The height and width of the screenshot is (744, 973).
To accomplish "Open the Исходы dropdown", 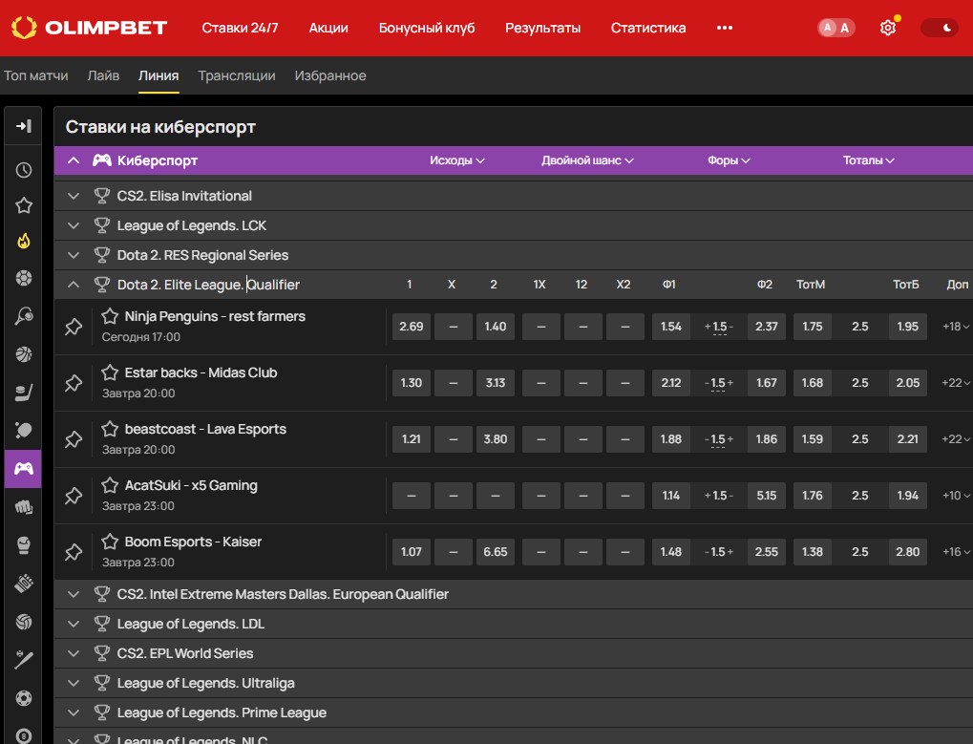I will [456, 160].
